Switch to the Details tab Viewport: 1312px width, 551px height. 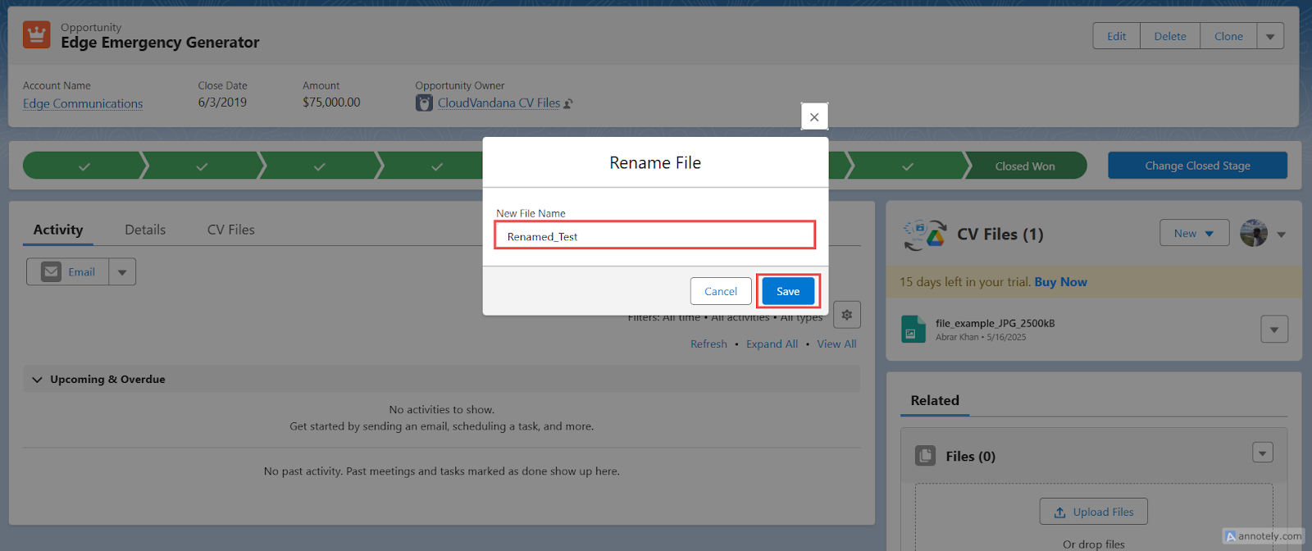(145, 230)
